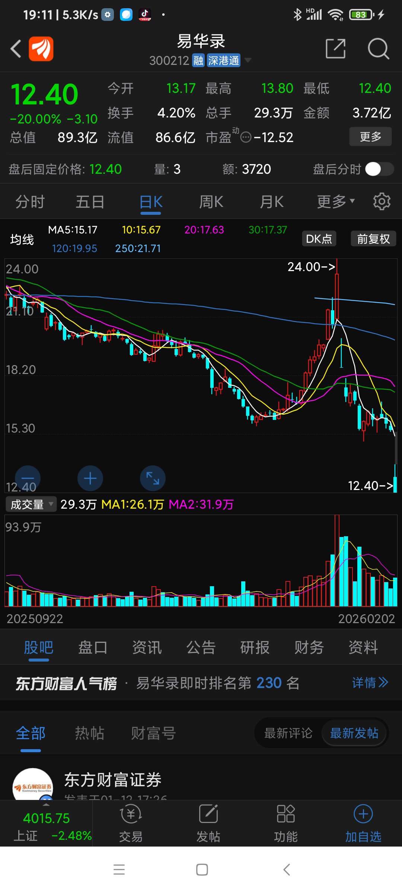Tap the 12.40 current price

pyautogui.click(x=44, y=94)
